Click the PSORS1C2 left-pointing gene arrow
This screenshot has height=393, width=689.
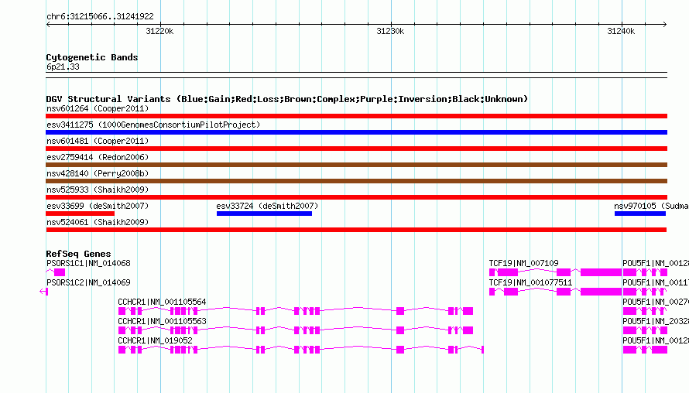click(43, 291)
